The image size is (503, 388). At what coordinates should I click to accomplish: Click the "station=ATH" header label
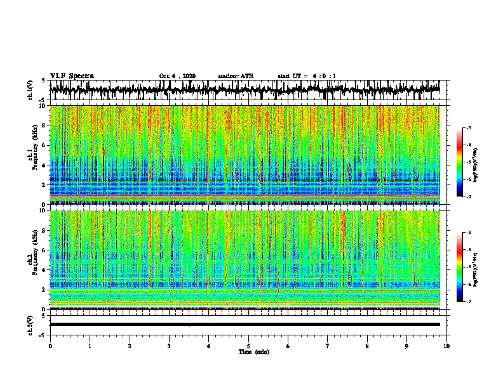[236, 76]
